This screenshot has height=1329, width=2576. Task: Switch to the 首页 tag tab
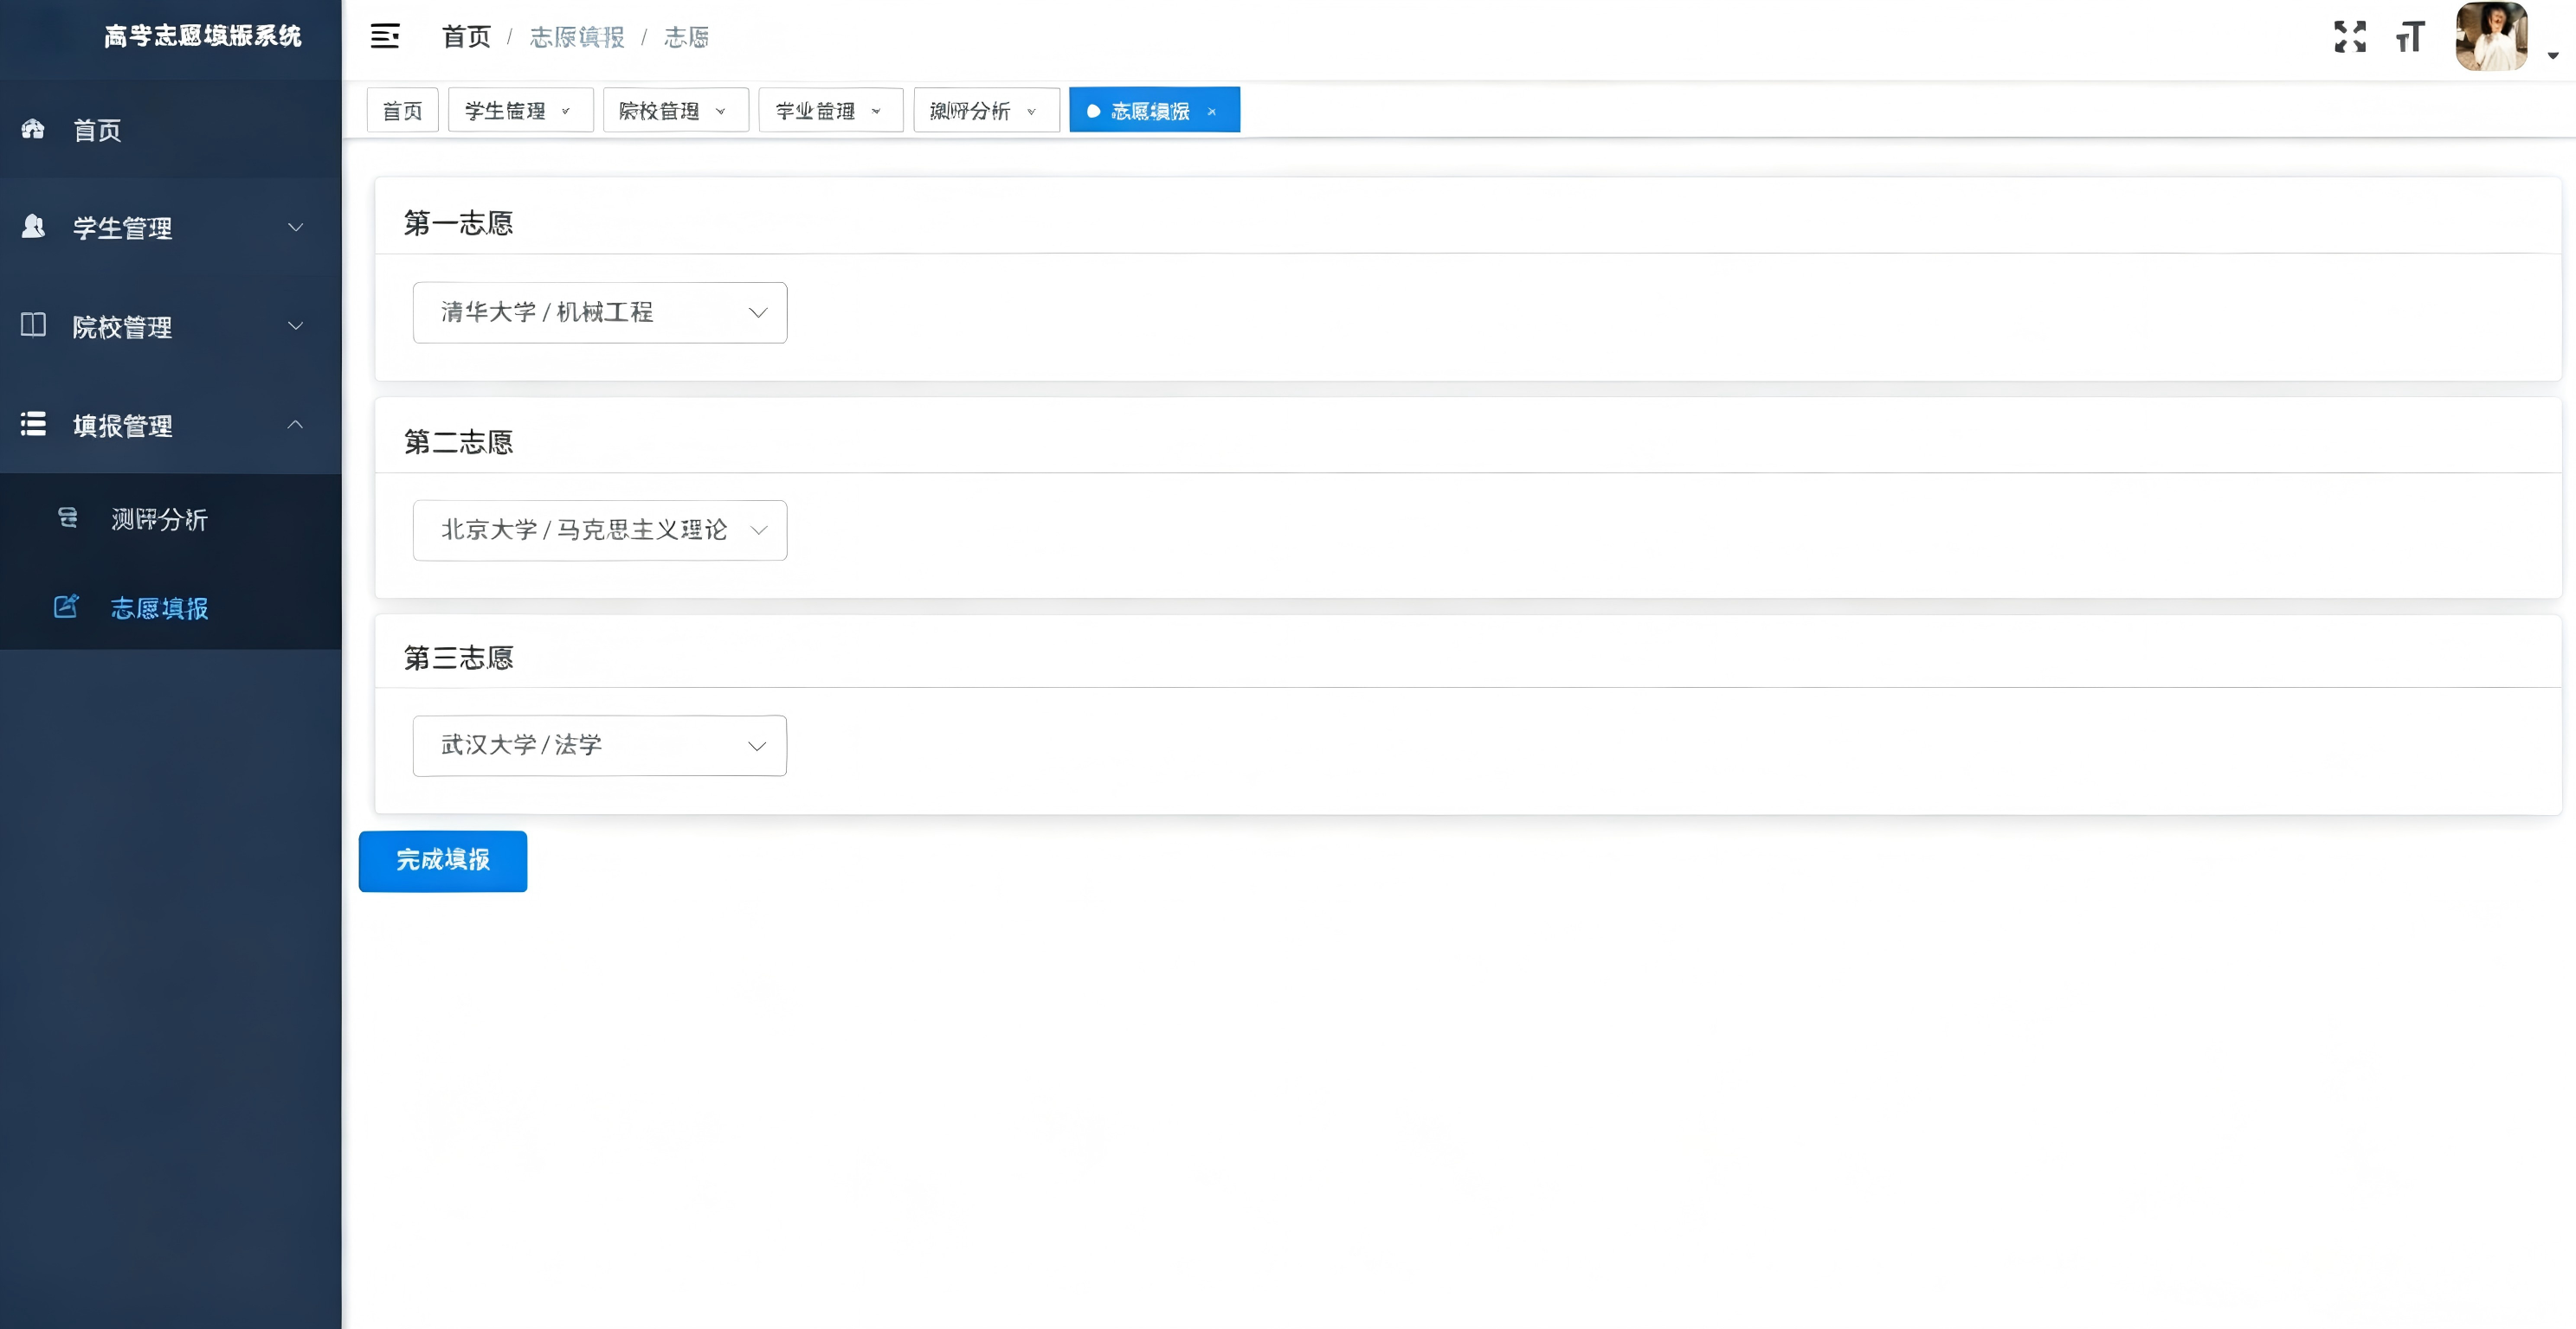click(x=403, y=110)
